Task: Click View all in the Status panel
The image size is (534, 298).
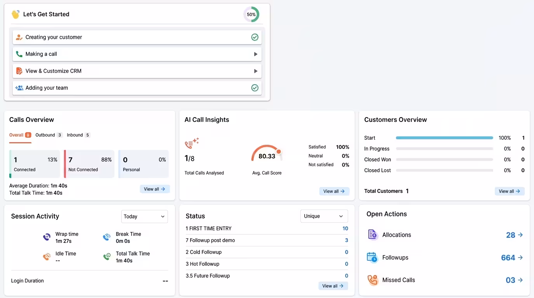Action: 333,286
